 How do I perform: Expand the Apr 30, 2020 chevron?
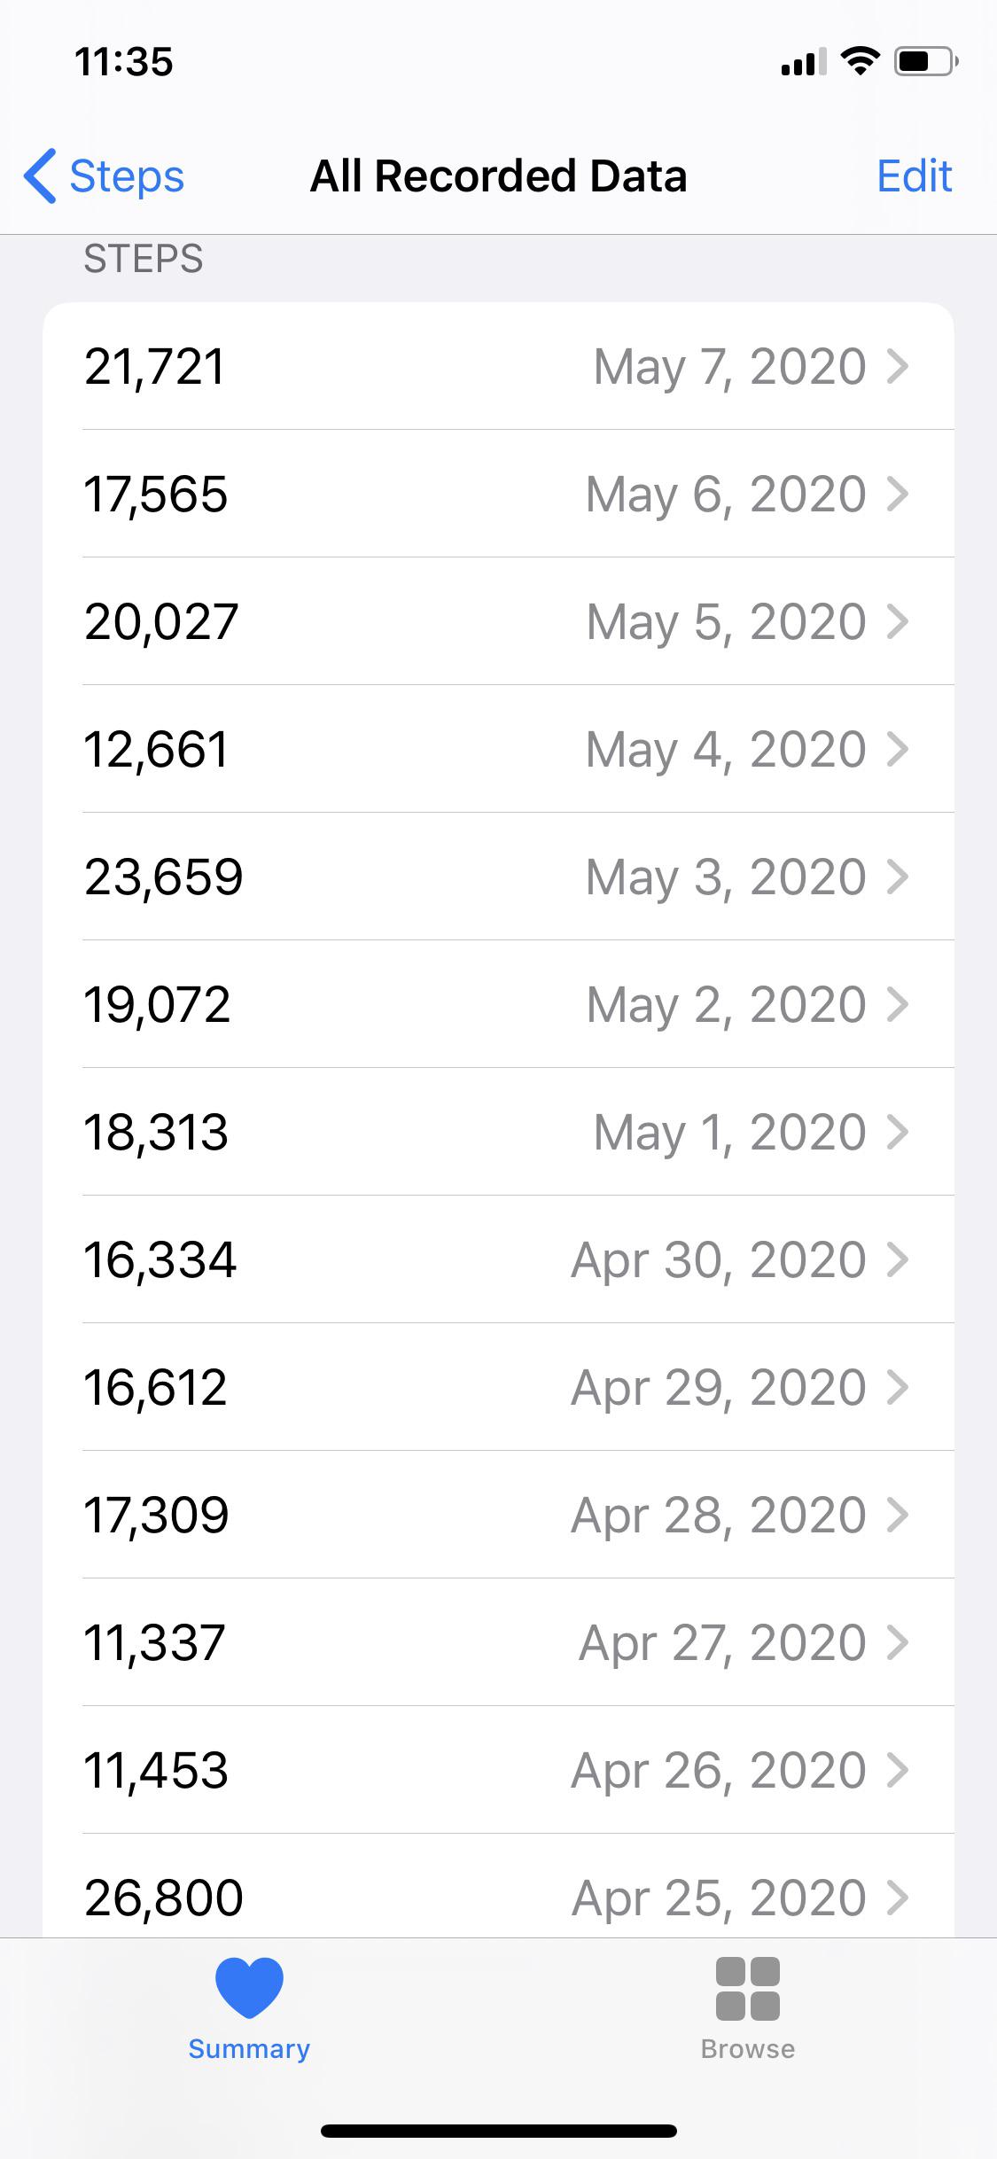click(898, 1259)
